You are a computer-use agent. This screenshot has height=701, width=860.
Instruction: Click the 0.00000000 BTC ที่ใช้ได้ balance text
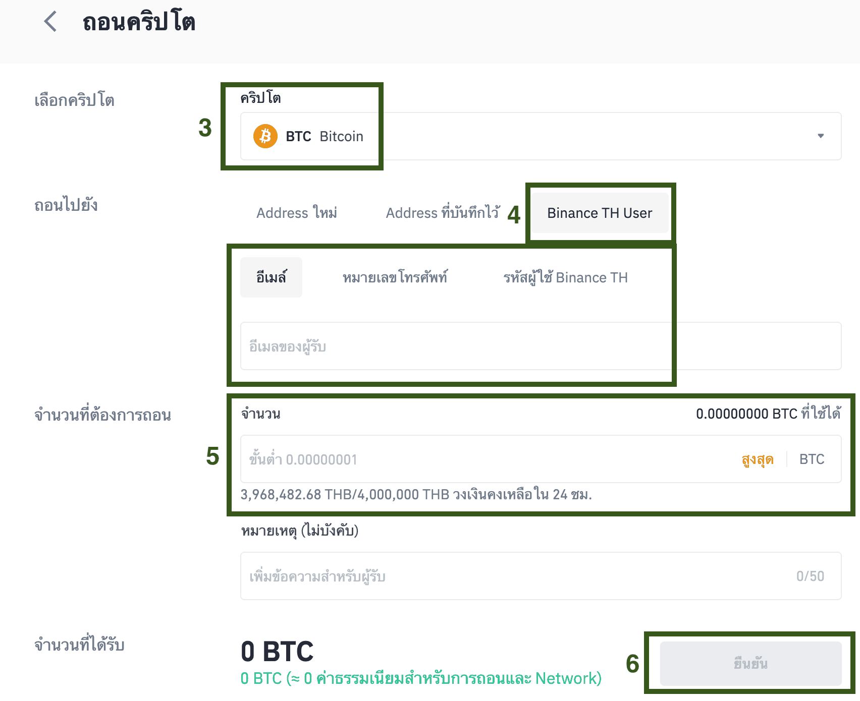pyautogui.click(x=768, y=414)
